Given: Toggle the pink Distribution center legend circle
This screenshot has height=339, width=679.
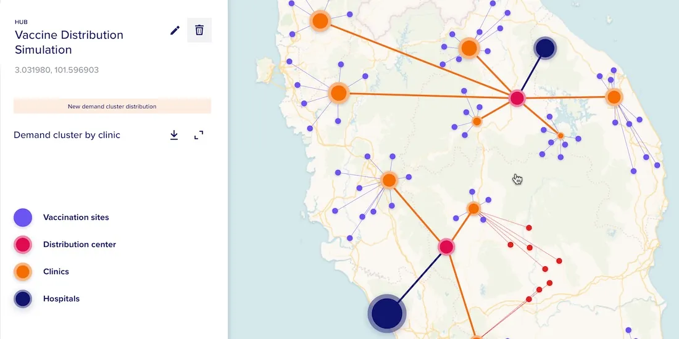Looking at the screenshot, I should pyautogui.click(x=23, y=245).
